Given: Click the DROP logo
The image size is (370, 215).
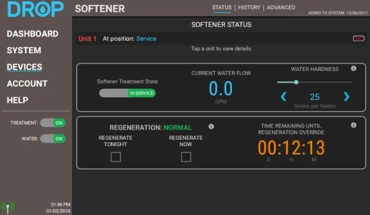Looking at the screenshot, I should point(36,10).
